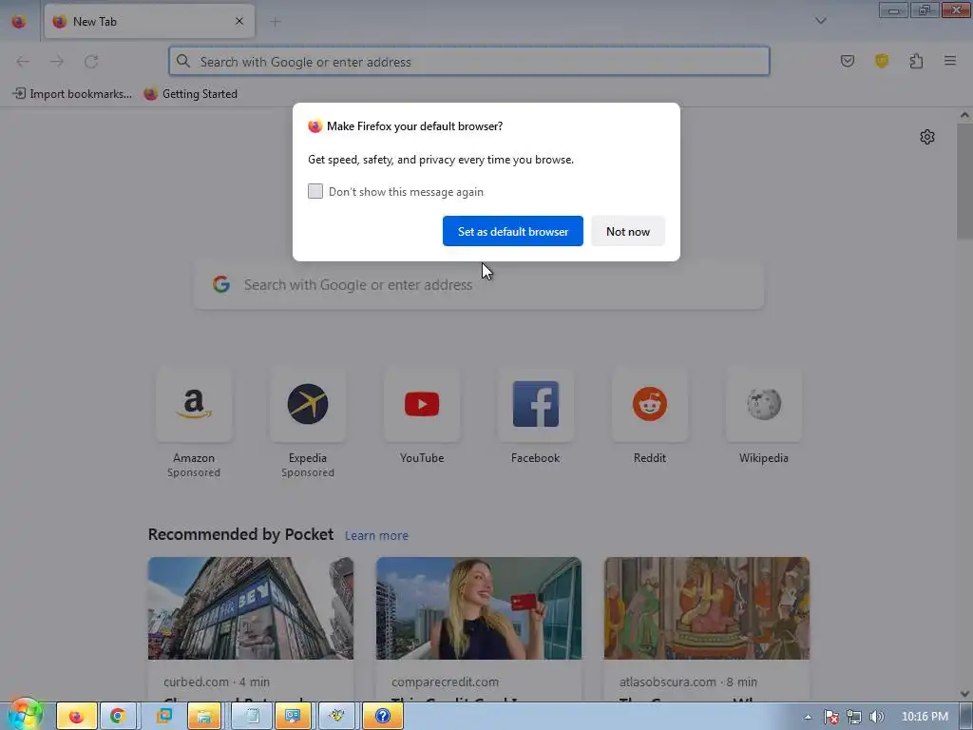Open the atlasobscura.com story thumbnail

(707, 608)
